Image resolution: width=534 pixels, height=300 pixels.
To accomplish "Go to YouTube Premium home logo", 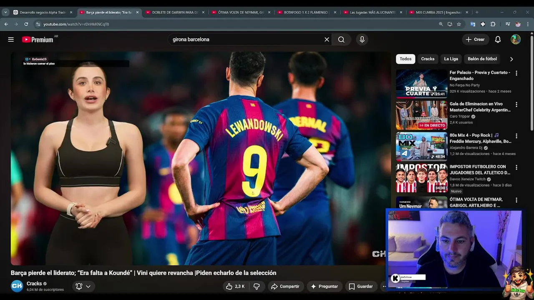I will [38, 40].
